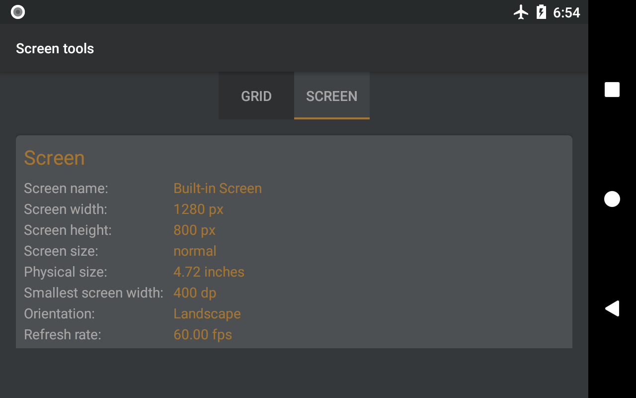This screenshot has height=398, width=636.
Task: Click the orange Screen card heading
Action: pyautogui.click(x=54, y=158)
